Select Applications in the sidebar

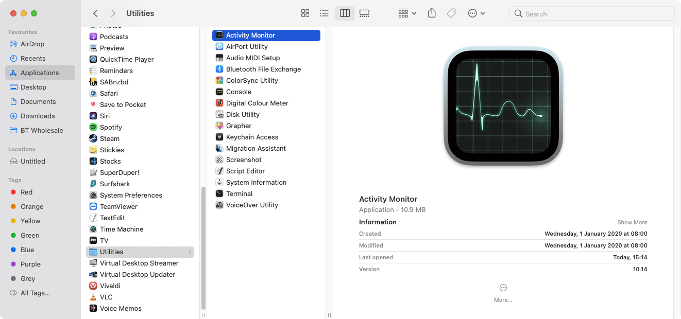pyautogui.click(x=40, y=73)
